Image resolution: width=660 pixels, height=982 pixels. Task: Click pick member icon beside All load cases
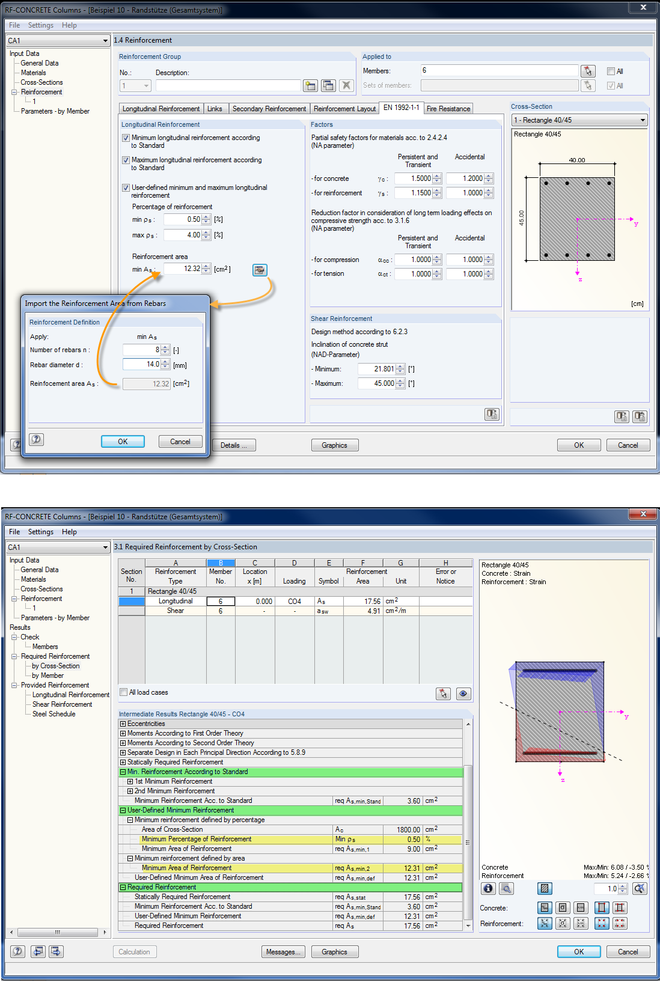[x=443, y=694]
